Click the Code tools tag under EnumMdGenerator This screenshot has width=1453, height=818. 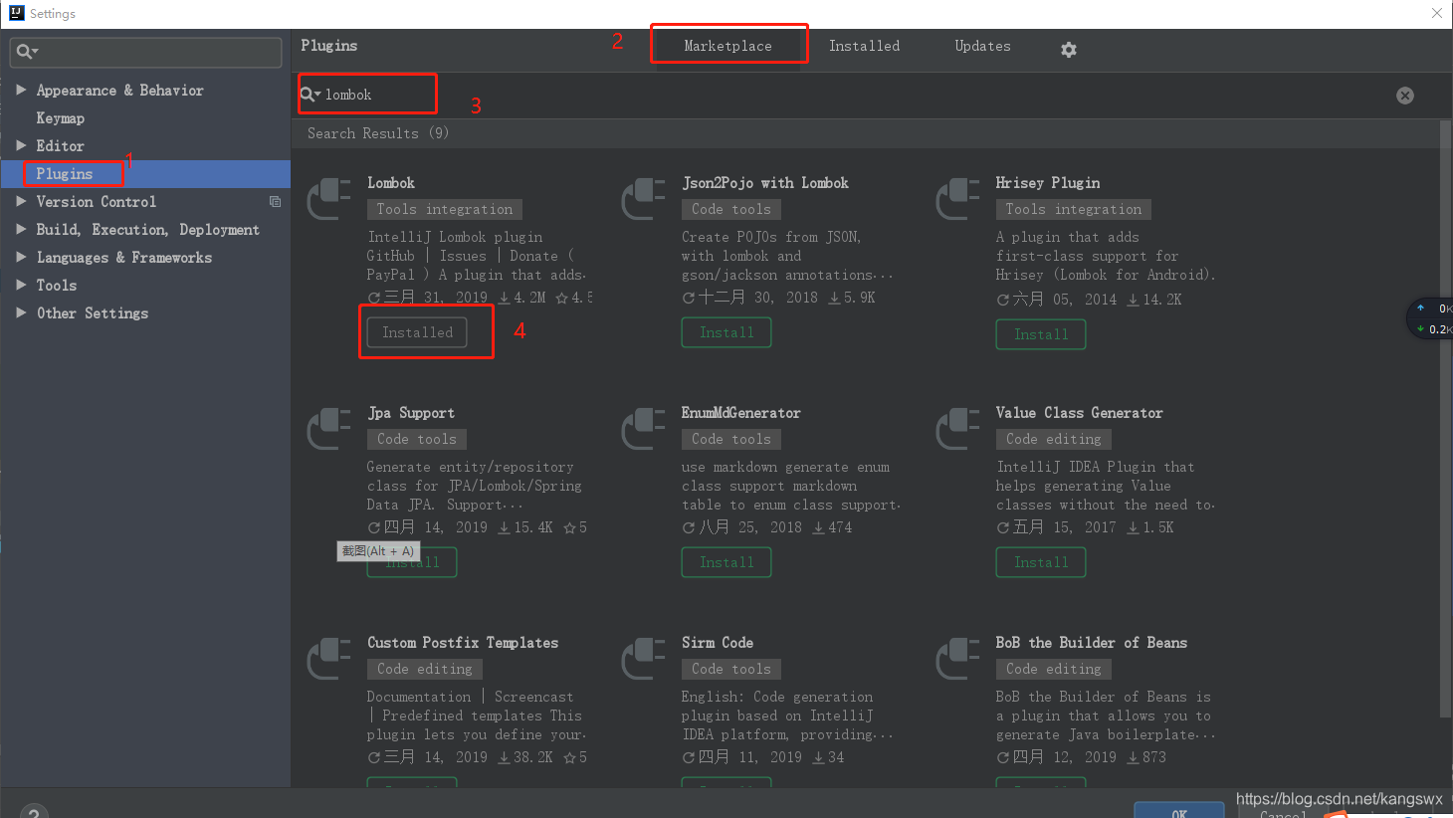731,439
